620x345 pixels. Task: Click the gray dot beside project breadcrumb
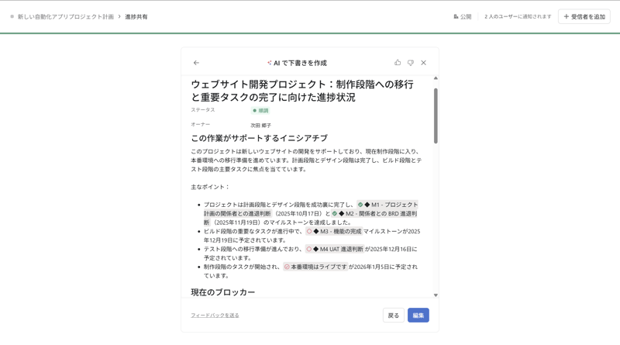point(12,16)
